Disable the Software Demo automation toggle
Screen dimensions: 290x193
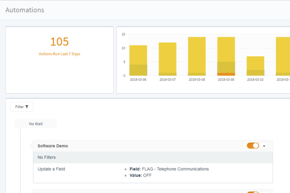coord(253,145)
